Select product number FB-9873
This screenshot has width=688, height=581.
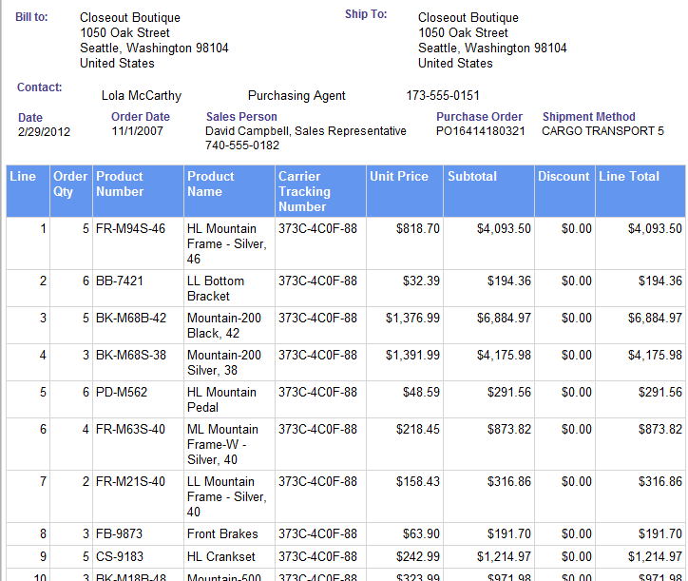(x=120, y=533)
